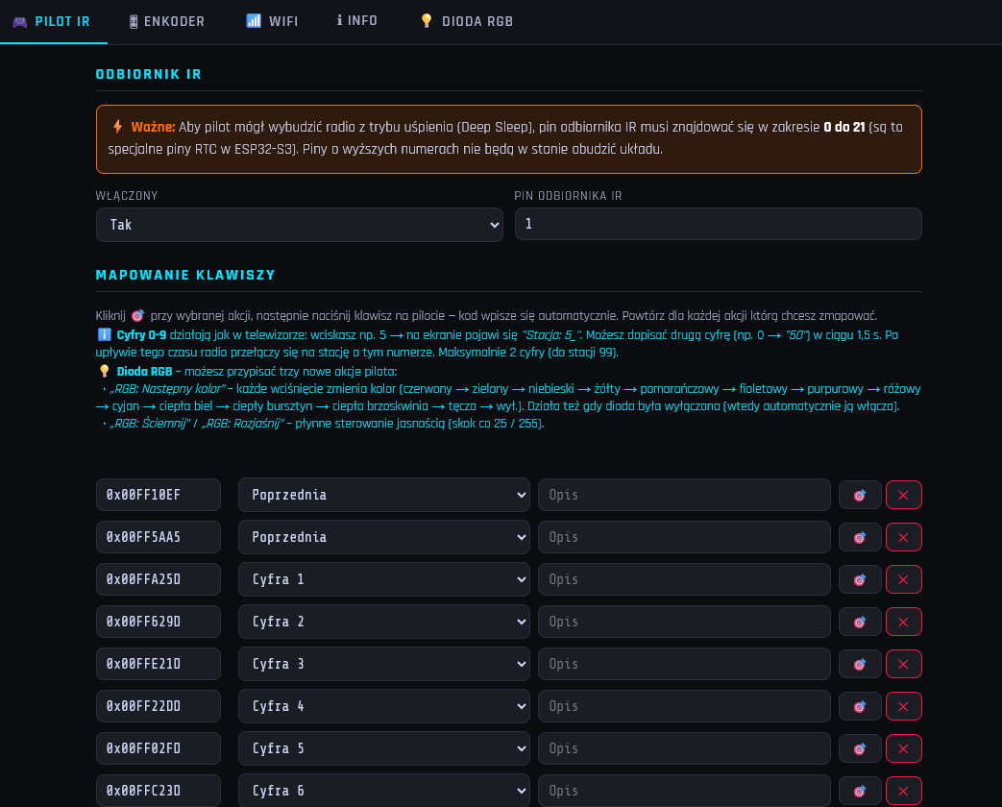The image size is (1002, 807).
Task: Click the learn-code target icon for 0x00FF5AA5
Action: tap(860, 537)
